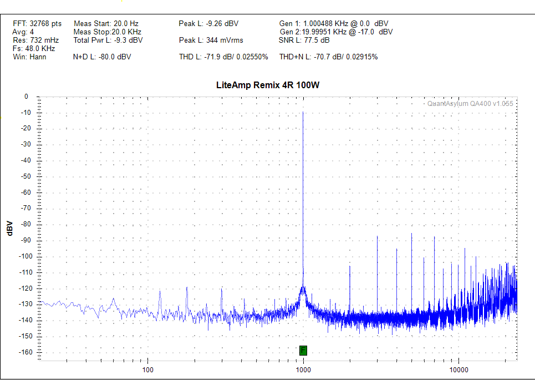Click the "0" y-axis tick label

point(26,97)
